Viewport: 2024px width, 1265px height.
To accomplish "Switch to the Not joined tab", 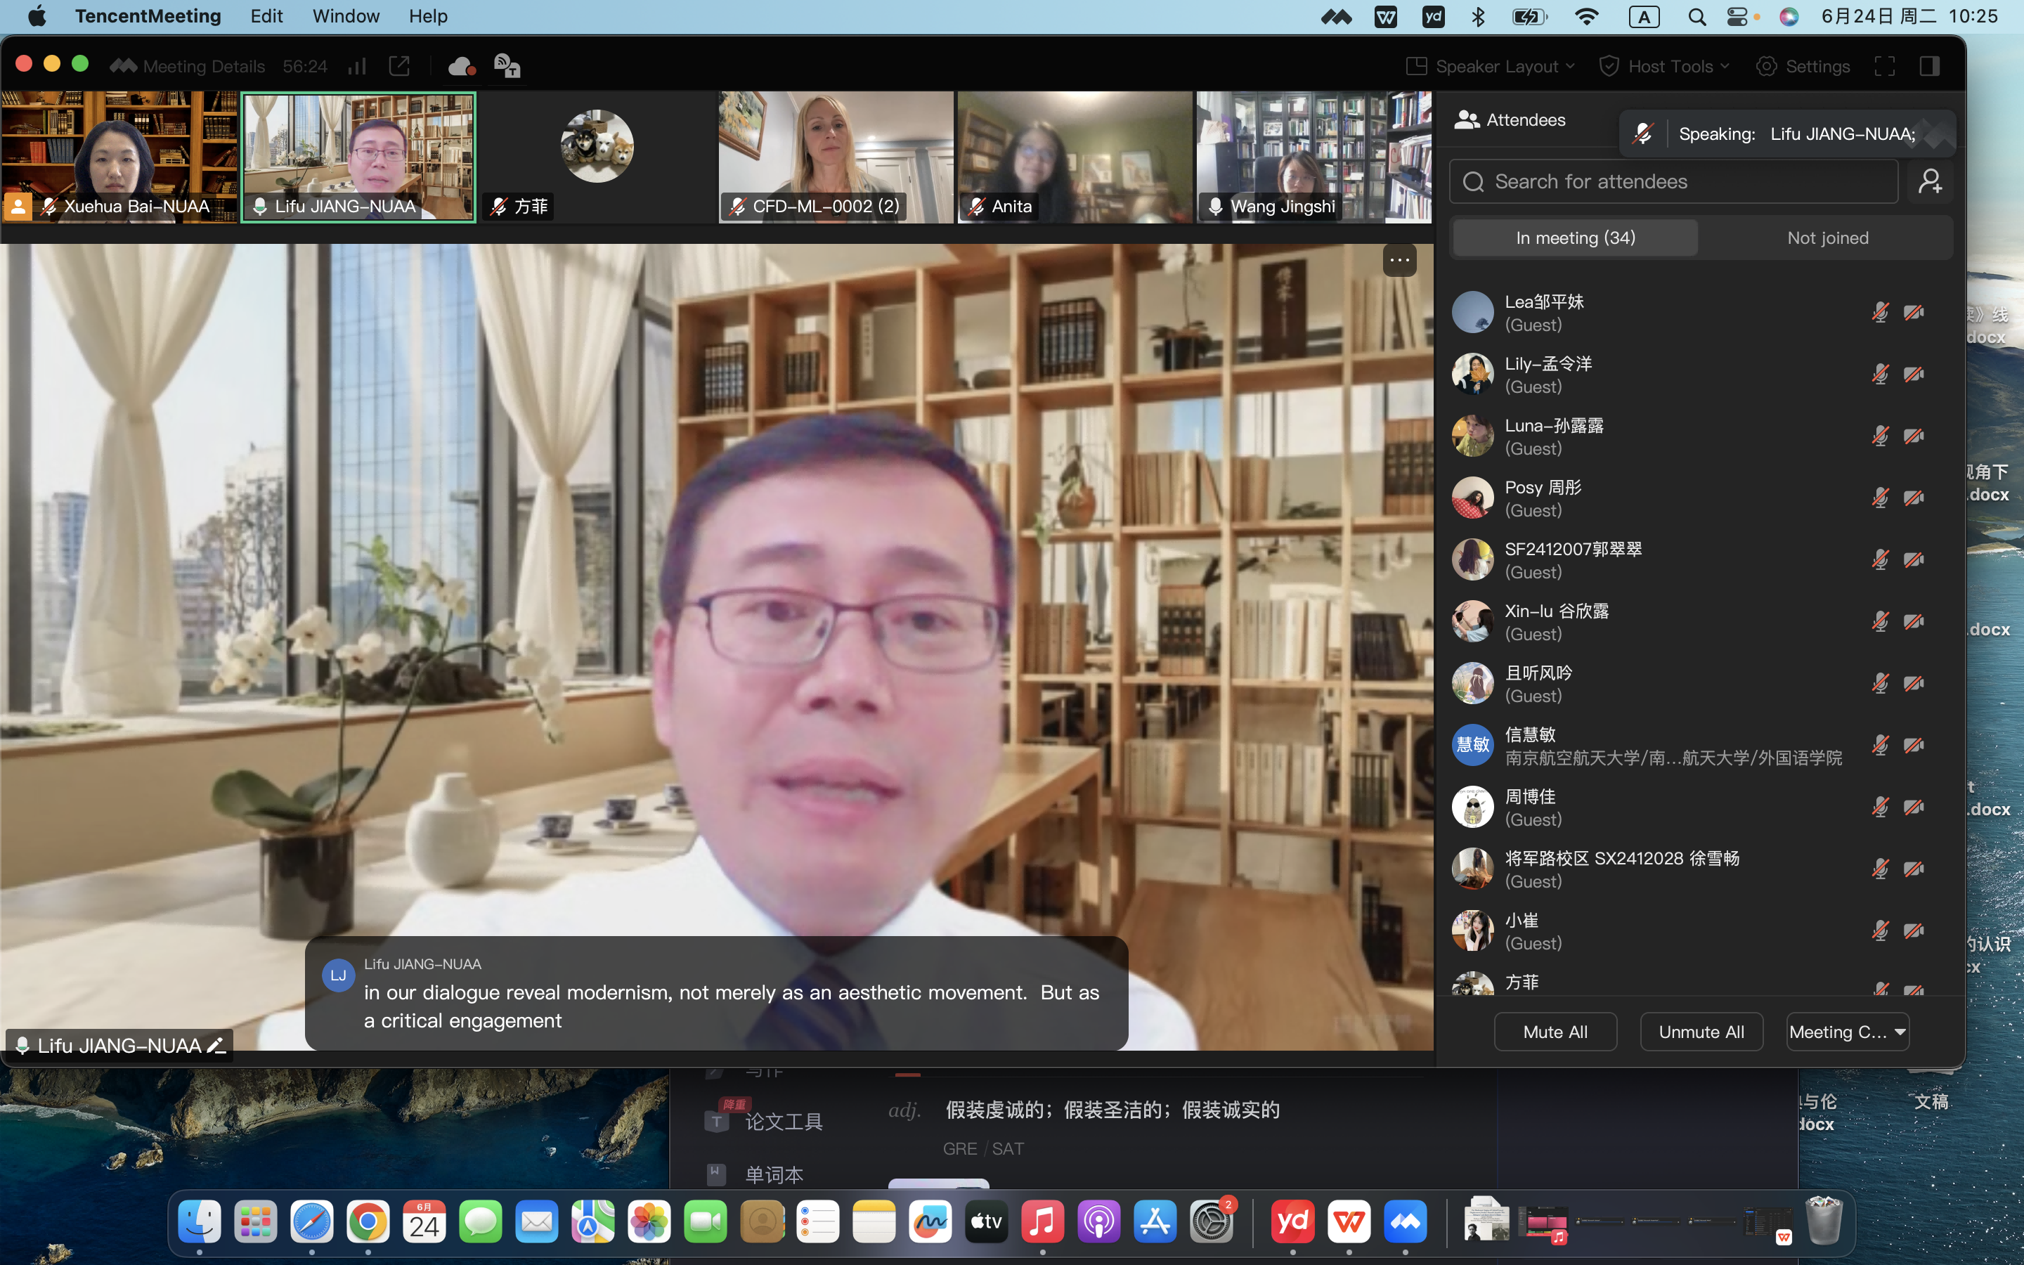I will [x=1827, y=238].
